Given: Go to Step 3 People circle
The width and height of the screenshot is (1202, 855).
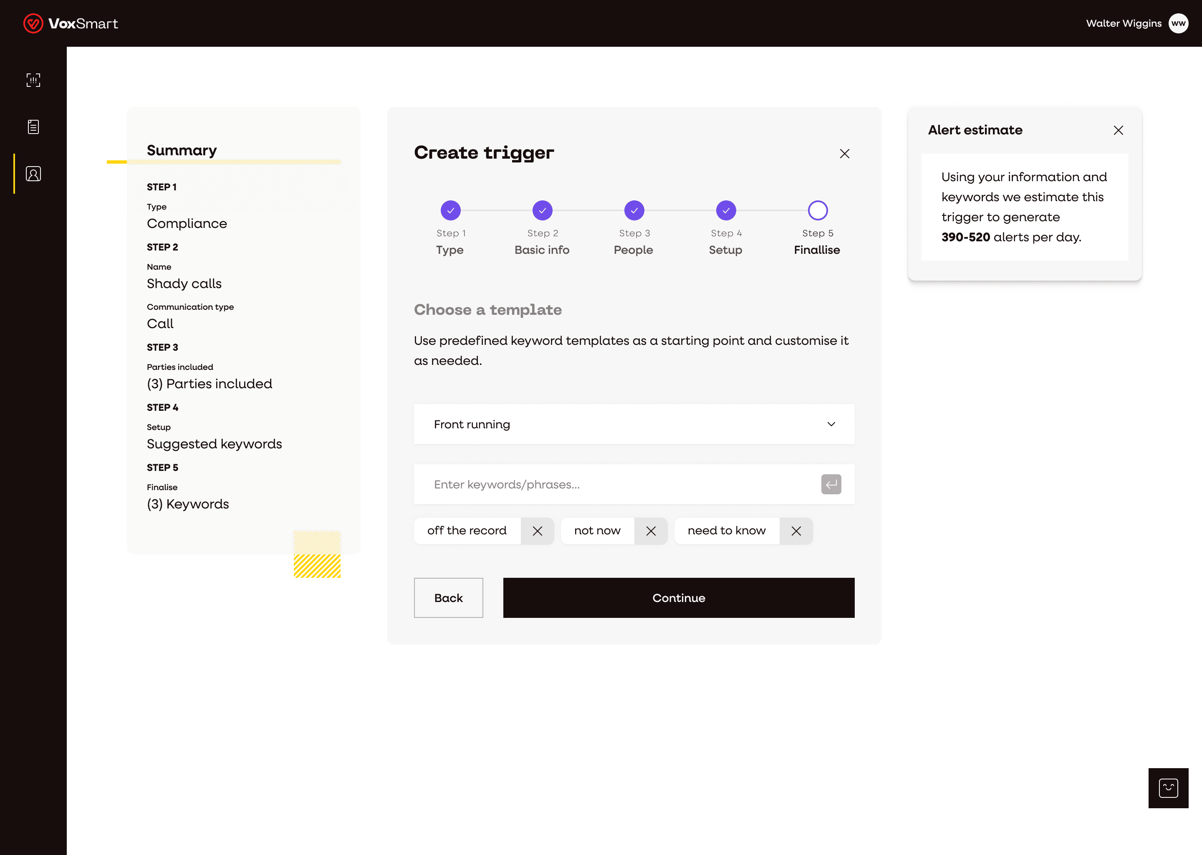Looking at the screenshot, I should 634,210.
